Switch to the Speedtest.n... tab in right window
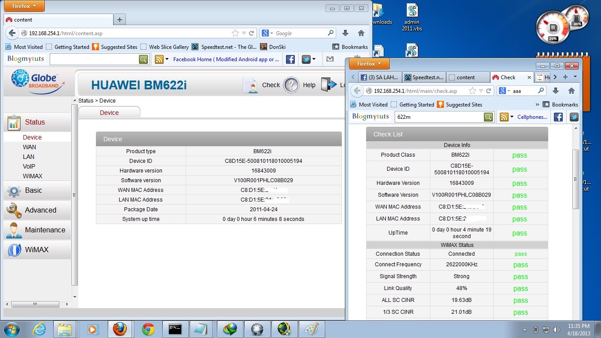 424,77
